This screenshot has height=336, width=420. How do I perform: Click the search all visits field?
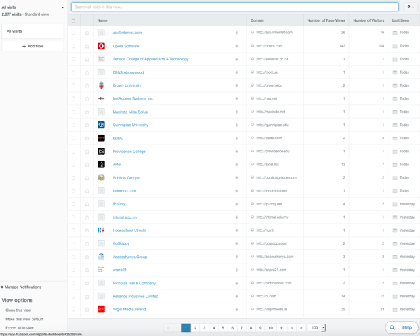[235, 7]
